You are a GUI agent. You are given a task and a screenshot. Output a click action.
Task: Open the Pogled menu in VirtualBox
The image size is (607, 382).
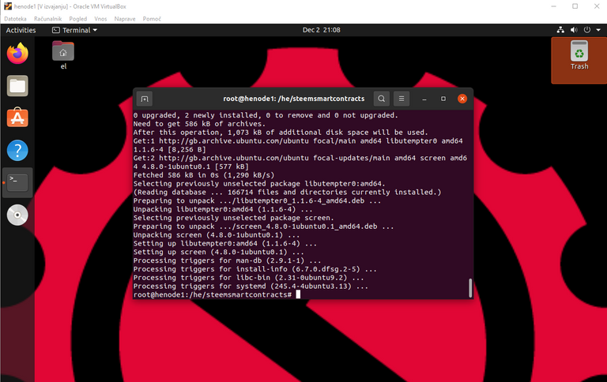pos(77,19)
